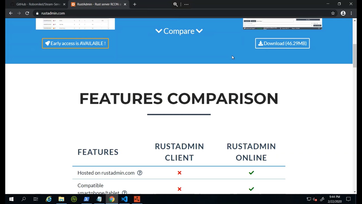Viewport: 362px width, 204px height.
Task: Click the RUSTADMIN ONLINE column header
Action: (x=251, y=152)
